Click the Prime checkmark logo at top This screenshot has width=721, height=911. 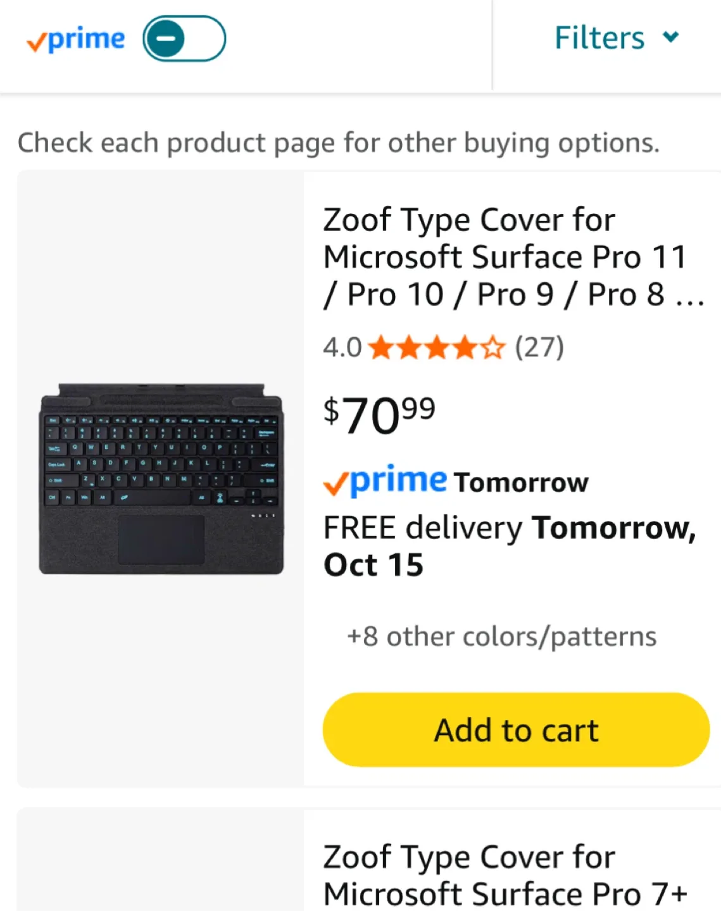point(76,38)
